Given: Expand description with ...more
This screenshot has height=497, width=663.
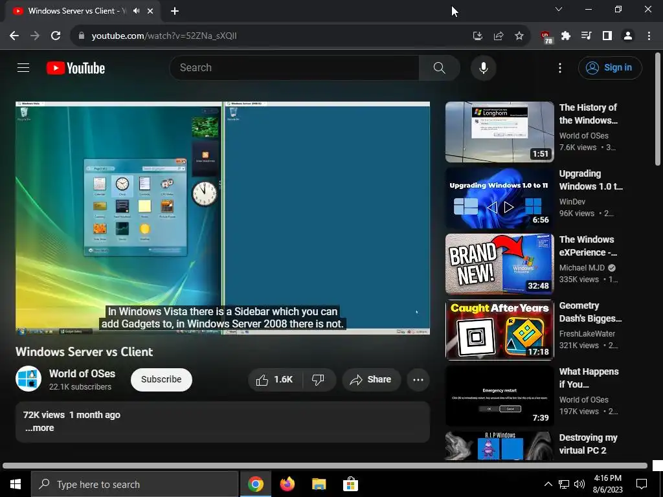Looking at the screenshot, I should (x=39, y=428).
